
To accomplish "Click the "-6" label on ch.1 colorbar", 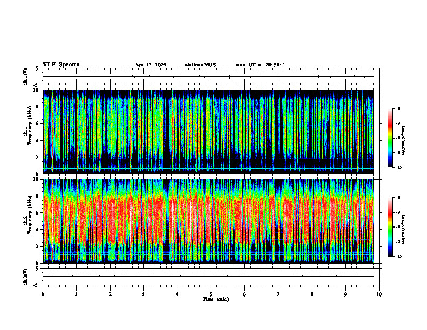I will pyautogui.click(x=398, y=109).
